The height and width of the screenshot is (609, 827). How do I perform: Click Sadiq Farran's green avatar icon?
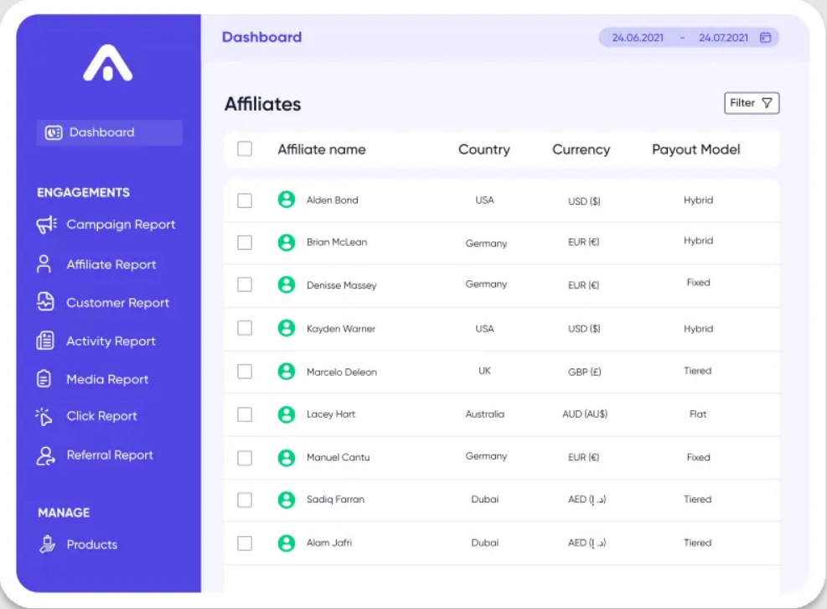287,500
